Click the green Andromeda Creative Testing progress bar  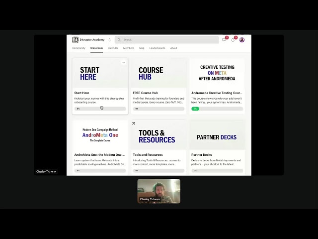(x=217, y=109)
